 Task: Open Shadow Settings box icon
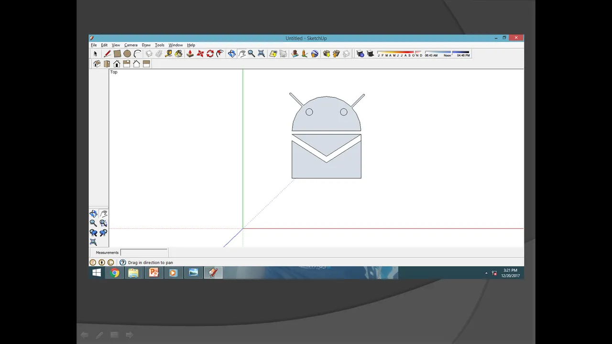click(360, 54)
